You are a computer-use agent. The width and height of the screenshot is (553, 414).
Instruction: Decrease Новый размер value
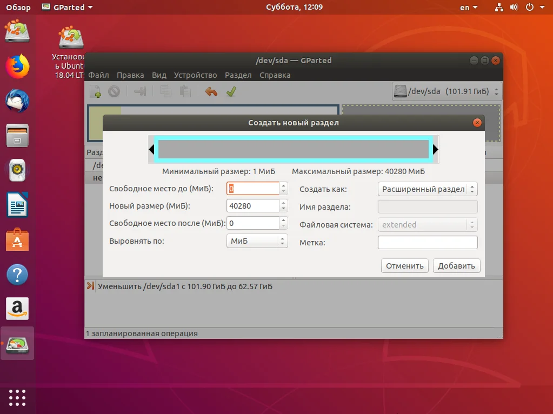[x=283, y=209]
